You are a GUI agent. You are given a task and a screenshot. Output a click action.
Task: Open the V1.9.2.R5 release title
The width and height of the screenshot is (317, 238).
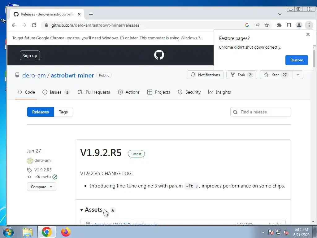pyautogui.click(x=101, y=153)
